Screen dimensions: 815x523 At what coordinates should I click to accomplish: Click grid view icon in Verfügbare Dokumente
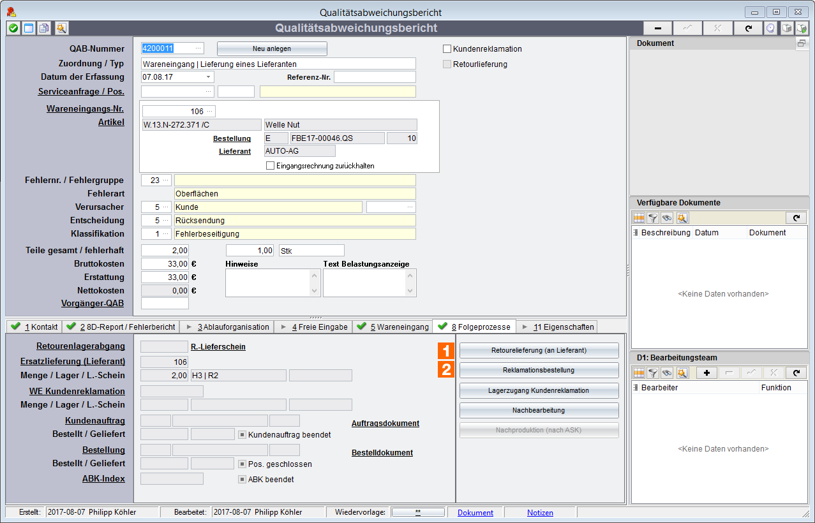tap(639, 217)
